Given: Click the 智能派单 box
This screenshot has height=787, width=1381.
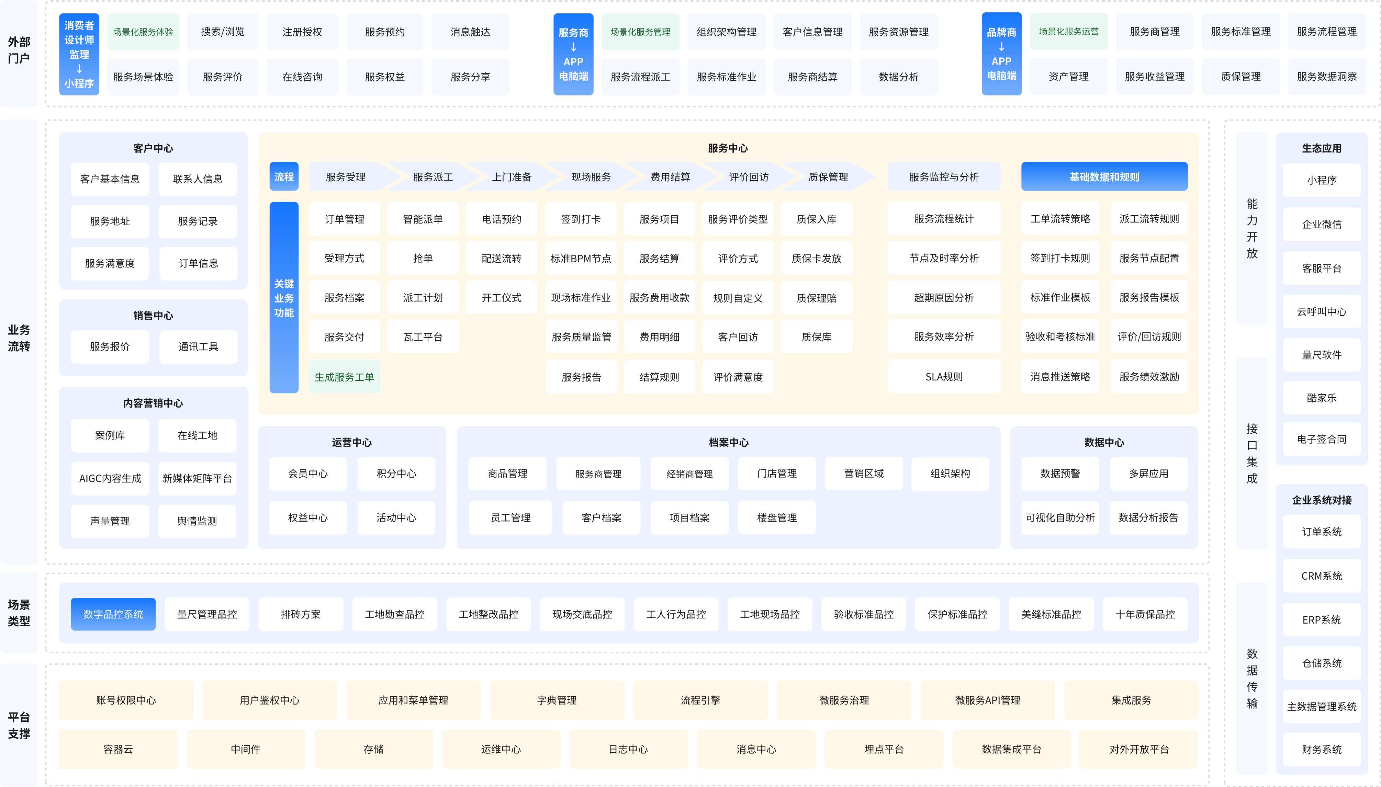Looking at the screenshot, I should [423, 219].
